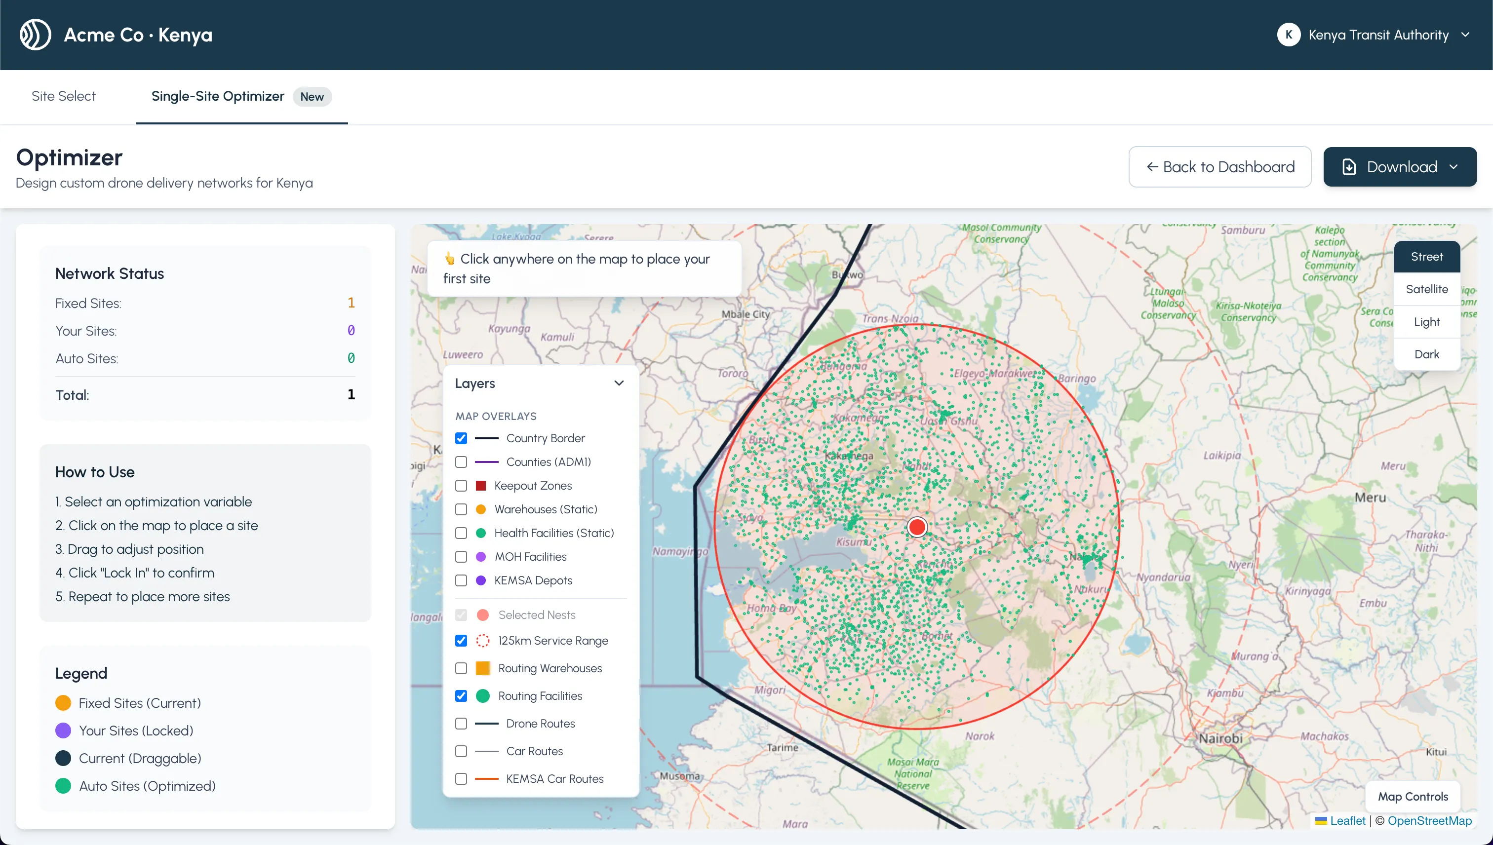
Task: Expand the Download button dropdown arrow
Action: (1454, 167)
